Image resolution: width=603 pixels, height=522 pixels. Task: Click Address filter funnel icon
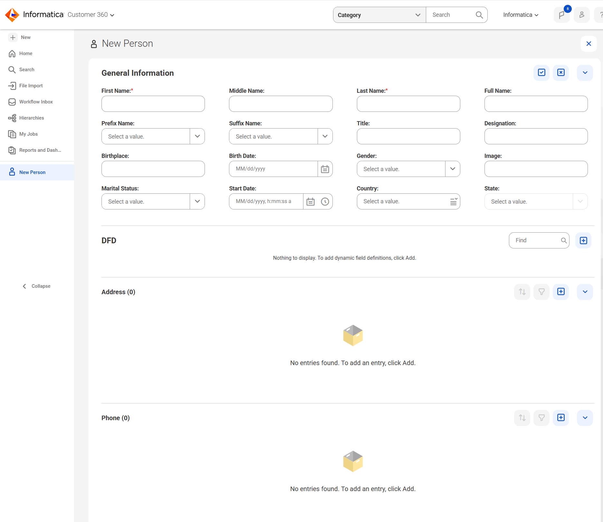click(541, 292)
